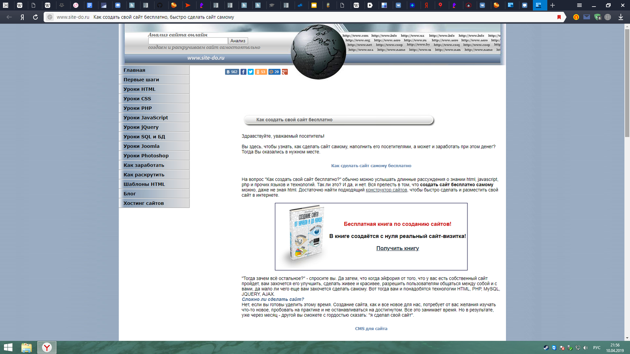The height and width of the screenshot is (354, 630).
Task: Open Главная in the side menu
Action: (154, 70)
